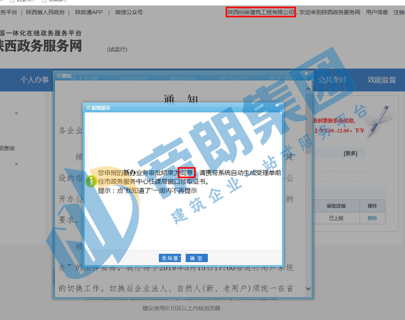Click the 注销 logout link
Viewport: 405px width, 320px height.
399,12
